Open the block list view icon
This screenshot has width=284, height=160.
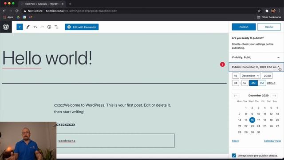click(56, 27)
